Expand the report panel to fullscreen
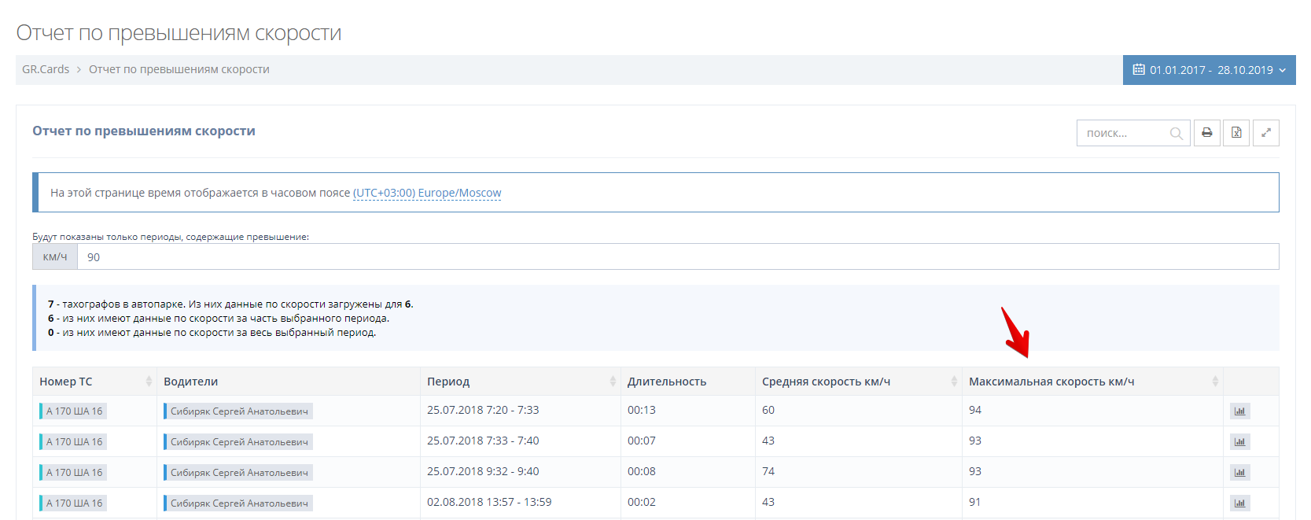Viewport: 1311px width, 520px height. [x=1266, y=133]
